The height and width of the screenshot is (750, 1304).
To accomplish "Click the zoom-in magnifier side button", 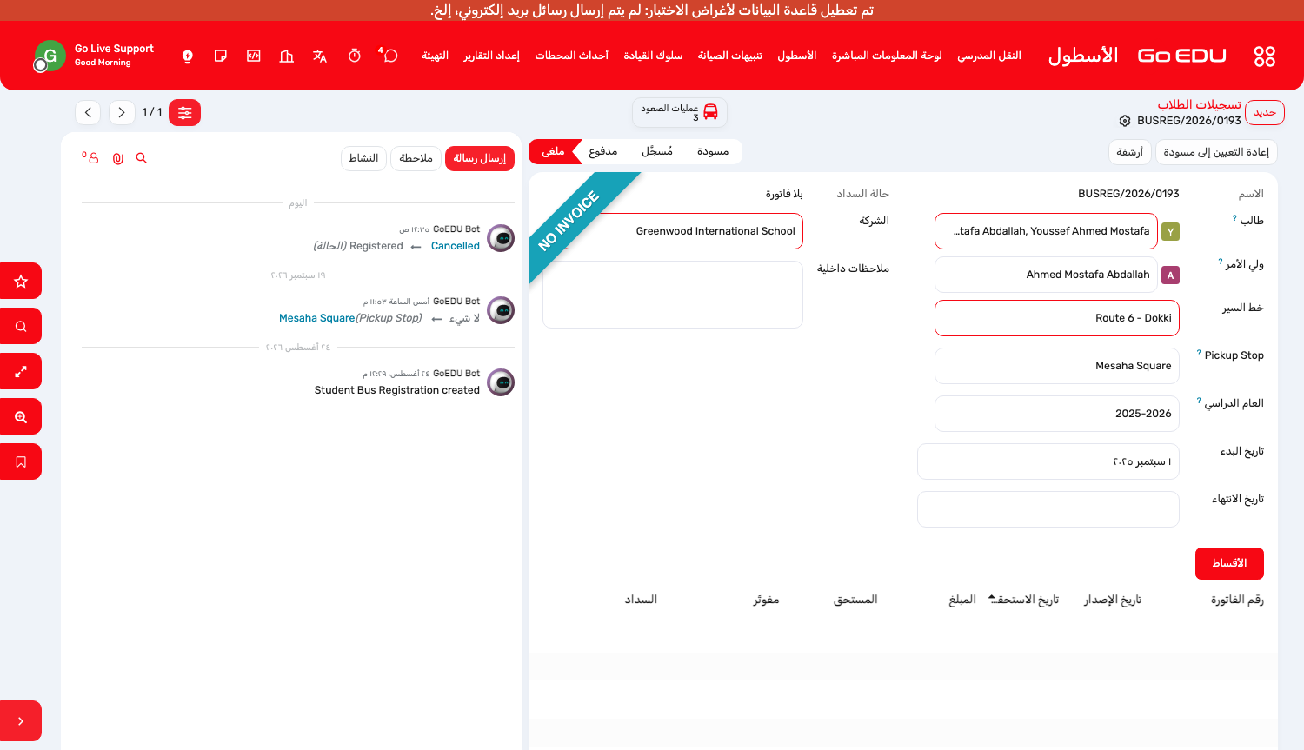I will 21,416.
